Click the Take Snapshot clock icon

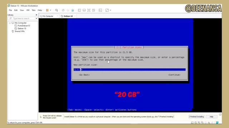point(63,10)
